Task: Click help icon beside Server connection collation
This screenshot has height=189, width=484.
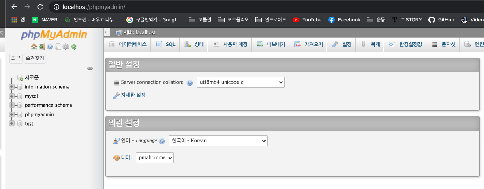Action: click(x=190, y=83)
